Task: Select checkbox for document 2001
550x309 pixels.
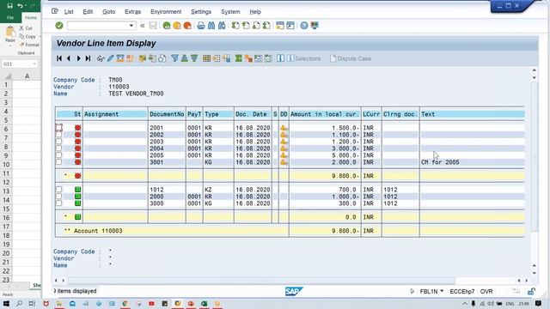Action: [59, 127]
